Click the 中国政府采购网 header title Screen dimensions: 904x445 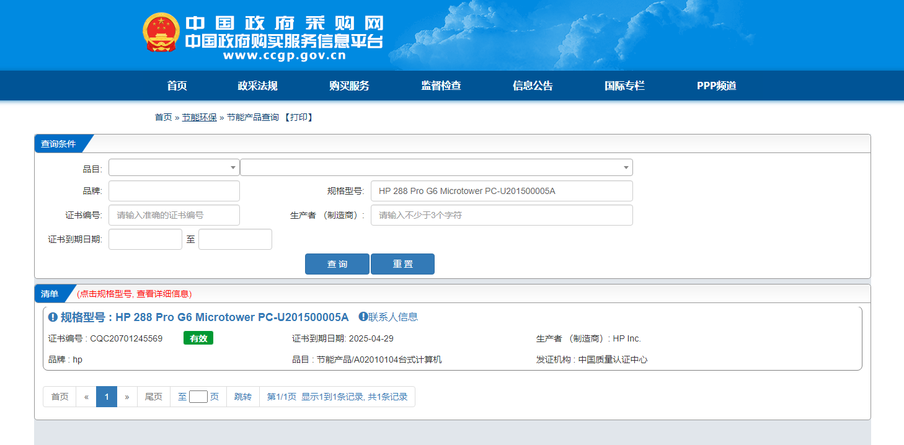pyautogui.click(x=285, y=24)
